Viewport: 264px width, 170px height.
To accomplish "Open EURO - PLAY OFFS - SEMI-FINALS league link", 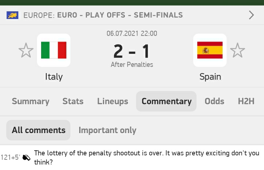I will click(120, 15).
